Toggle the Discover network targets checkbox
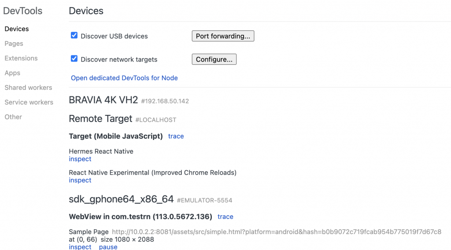 tap(74, 59)
